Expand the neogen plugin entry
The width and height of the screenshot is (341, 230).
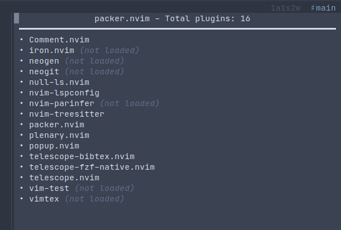[x=45, y=61]
